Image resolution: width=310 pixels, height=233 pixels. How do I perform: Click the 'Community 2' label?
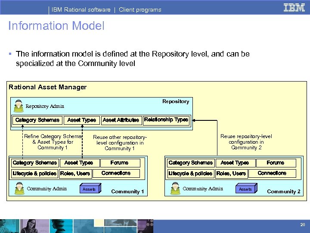tap(283, 192)
